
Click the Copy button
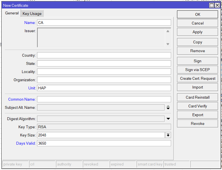pyautogui.click(x=197, y=42)
